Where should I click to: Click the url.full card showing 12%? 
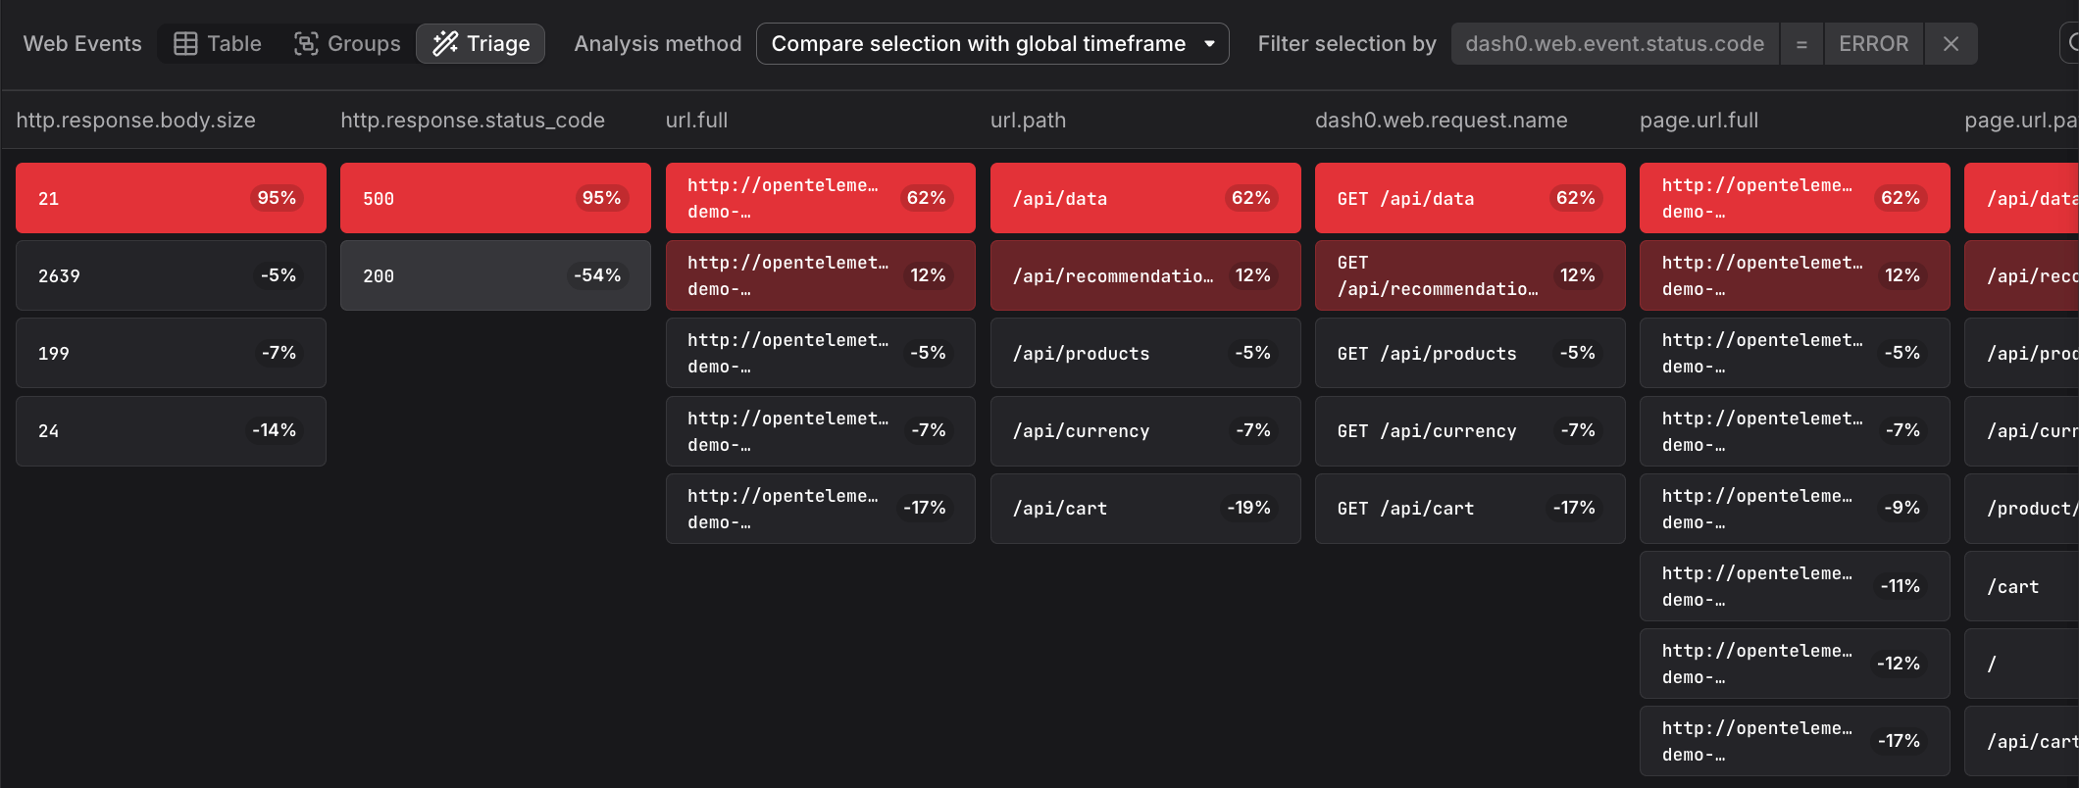click(820, 275)
